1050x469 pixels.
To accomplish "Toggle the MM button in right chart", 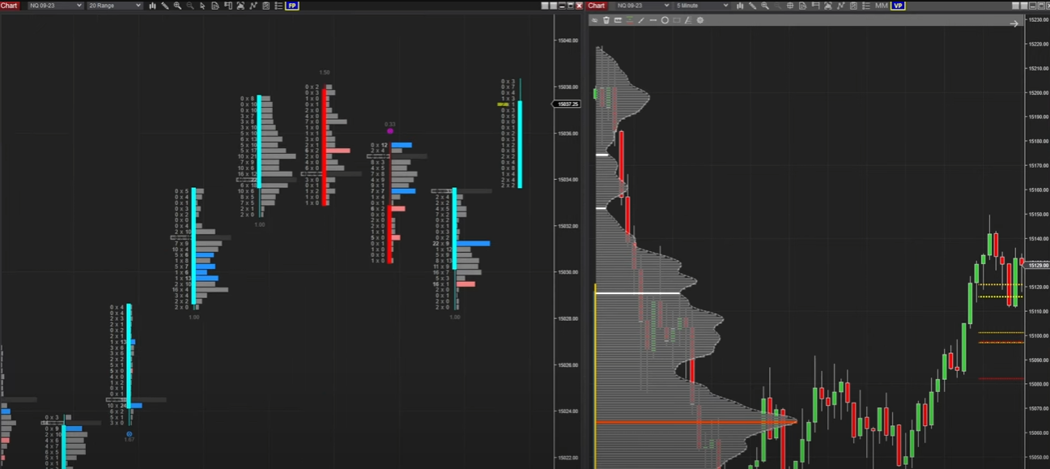I will (x=881, y=6).
